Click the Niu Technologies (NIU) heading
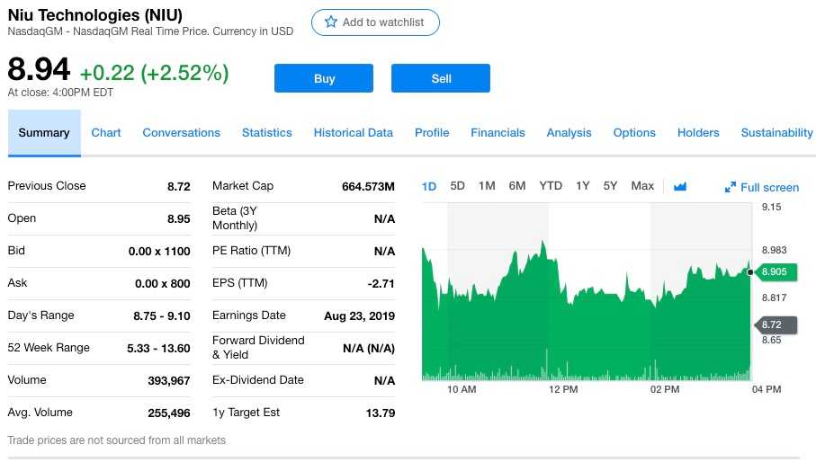The image size is (816, 462). 95,15
